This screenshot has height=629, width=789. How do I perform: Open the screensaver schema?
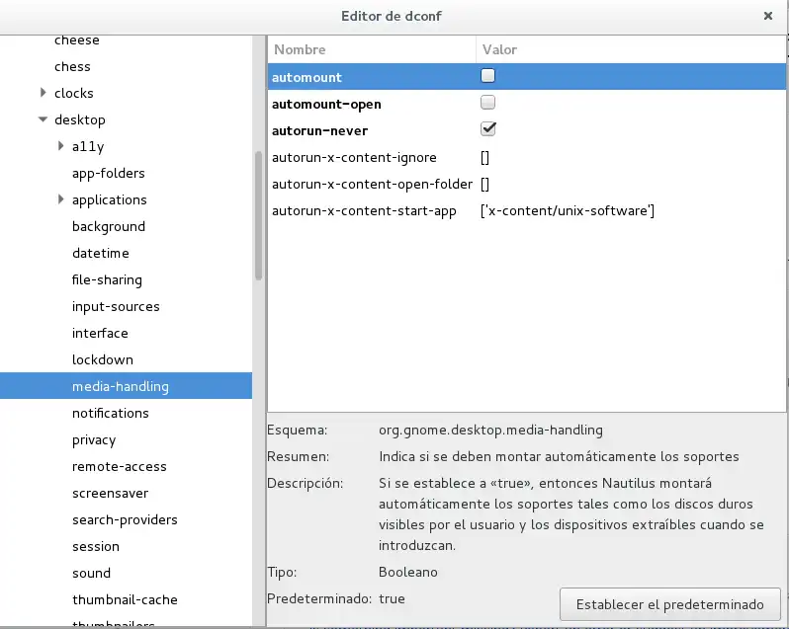[110, 493]
